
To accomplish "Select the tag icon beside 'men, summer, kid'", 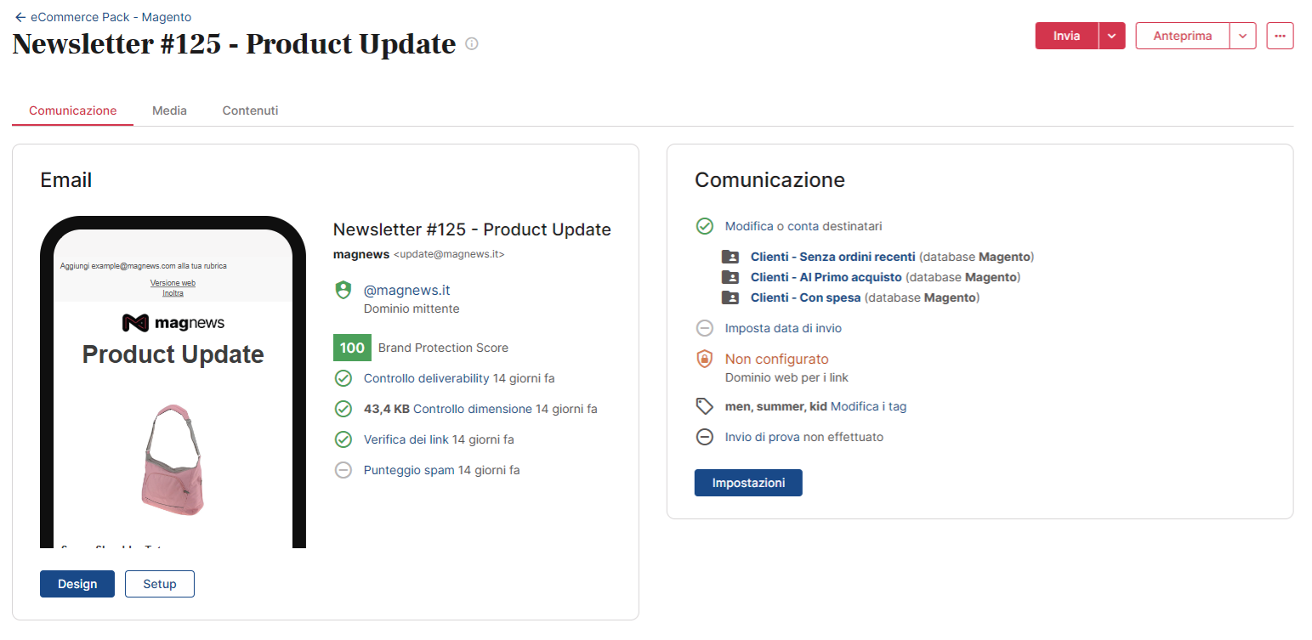I will tap(705, 405).
